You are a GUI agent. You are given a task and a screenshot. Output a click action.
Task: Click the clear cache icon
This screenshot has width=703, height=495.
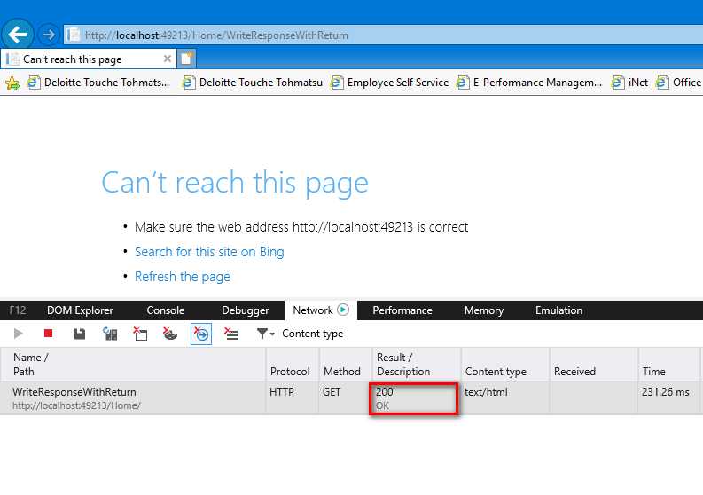140,334
